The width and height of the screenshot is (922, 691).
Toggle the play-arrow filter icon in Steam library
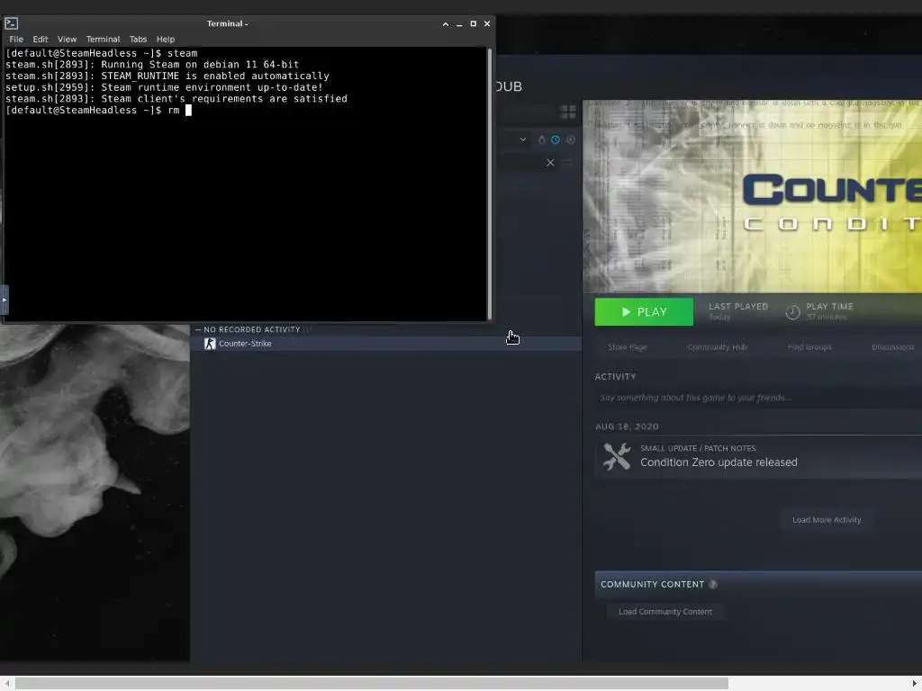[570, 139]
